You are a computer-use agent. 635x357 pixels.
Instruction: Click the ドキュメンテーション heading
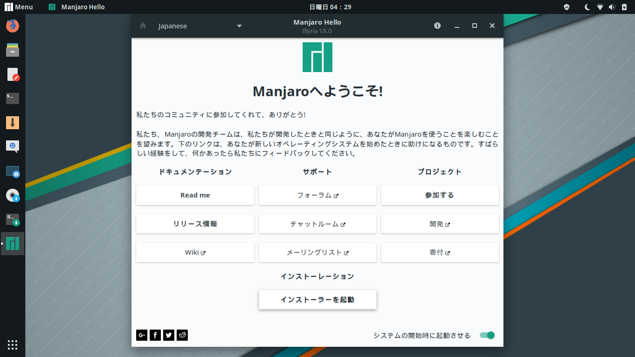click(195, 172)
